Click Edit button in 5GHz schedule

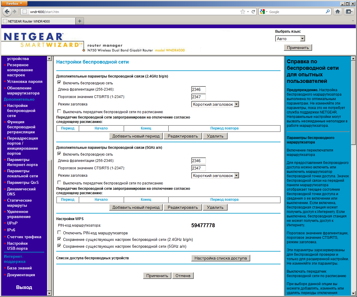183,207
